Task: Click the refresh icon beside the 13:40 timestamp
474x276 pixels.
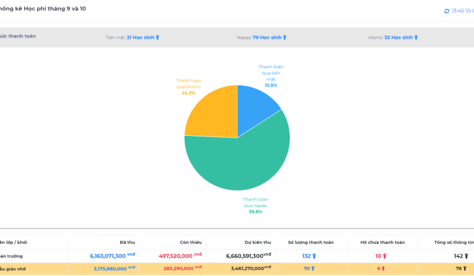Action: (x=447, y=11)
